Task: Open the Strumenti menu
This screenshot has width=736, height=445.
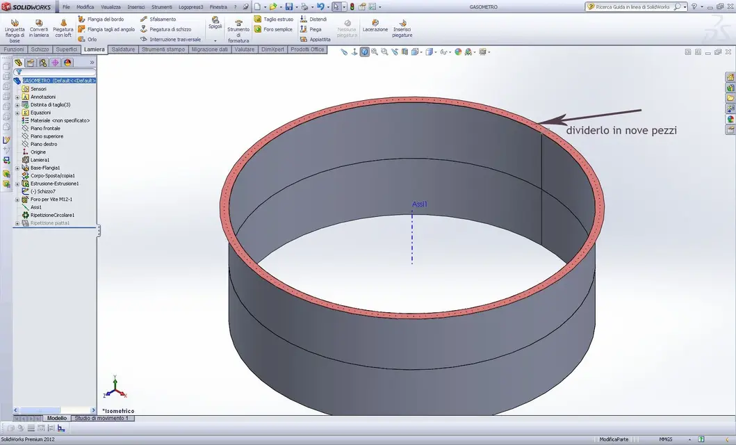Action: (161, 7)
